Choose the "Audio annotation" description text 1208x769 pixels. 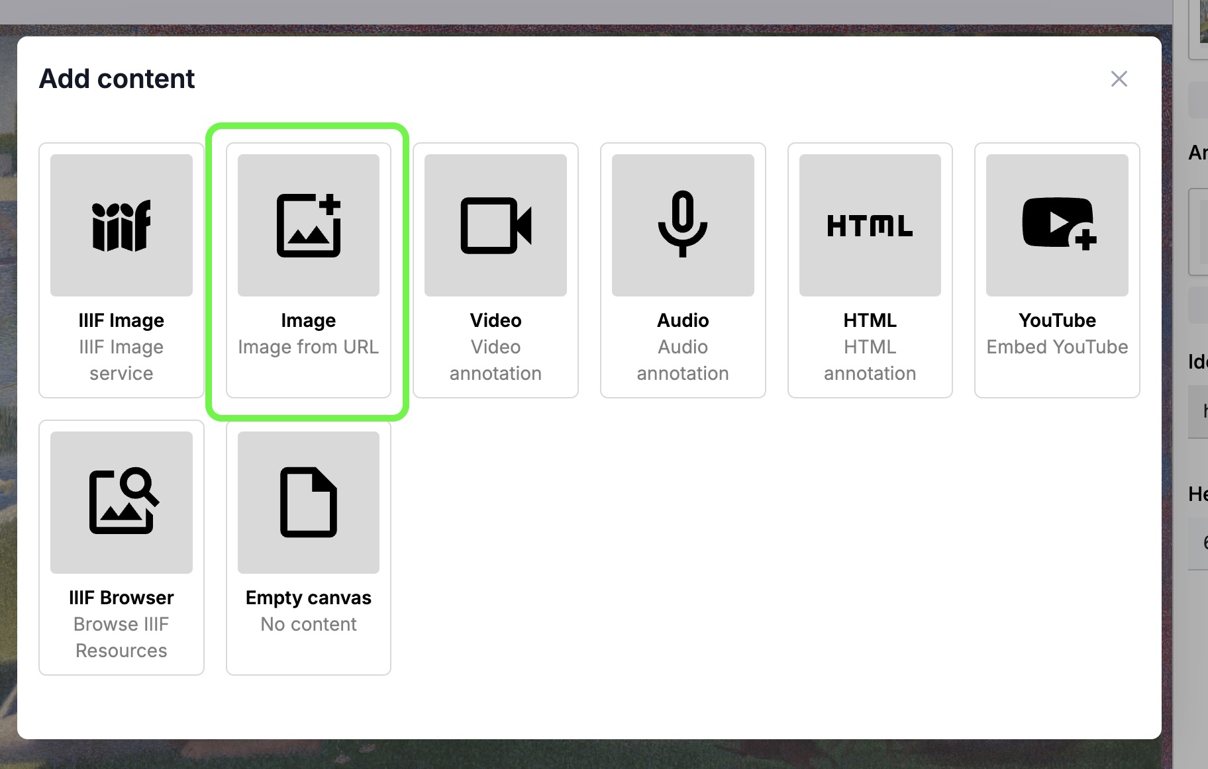pos(683,360)
